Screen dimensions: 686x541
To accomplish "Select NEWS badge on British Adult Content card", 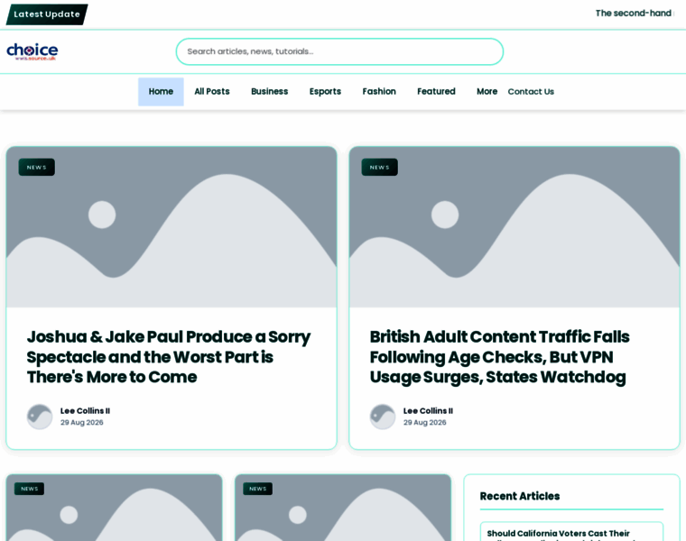I will click(380, 168).
